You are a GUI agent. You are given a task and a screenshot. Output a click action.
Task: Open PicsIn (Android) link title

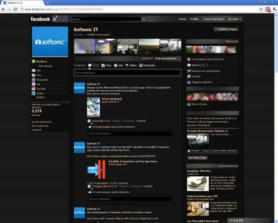(112, 99)
